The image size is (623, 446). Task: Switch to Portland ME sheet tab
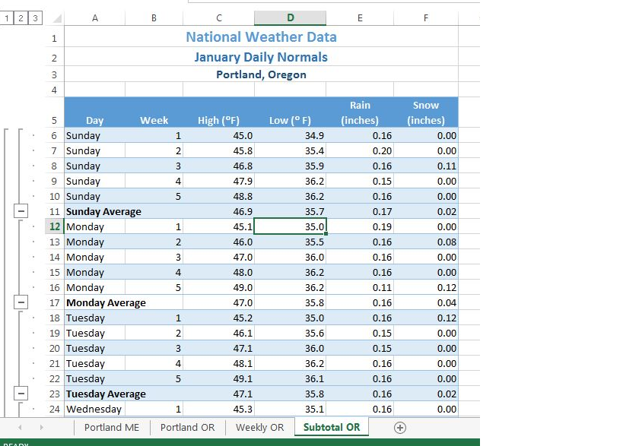112,427
